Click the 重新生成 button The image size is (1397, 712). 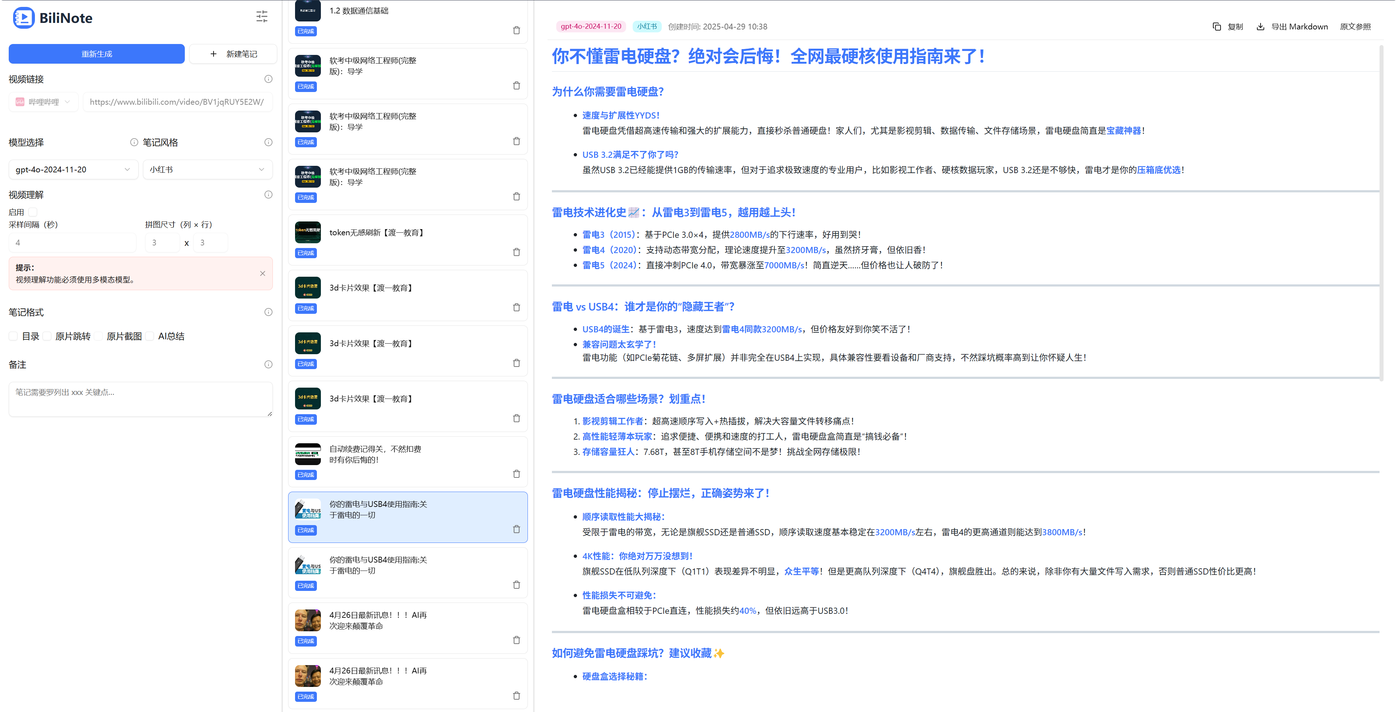[96, 54]
